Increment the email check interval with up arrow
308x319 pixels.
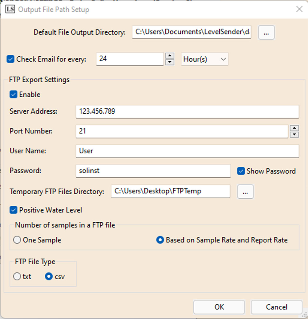(170, 56)
